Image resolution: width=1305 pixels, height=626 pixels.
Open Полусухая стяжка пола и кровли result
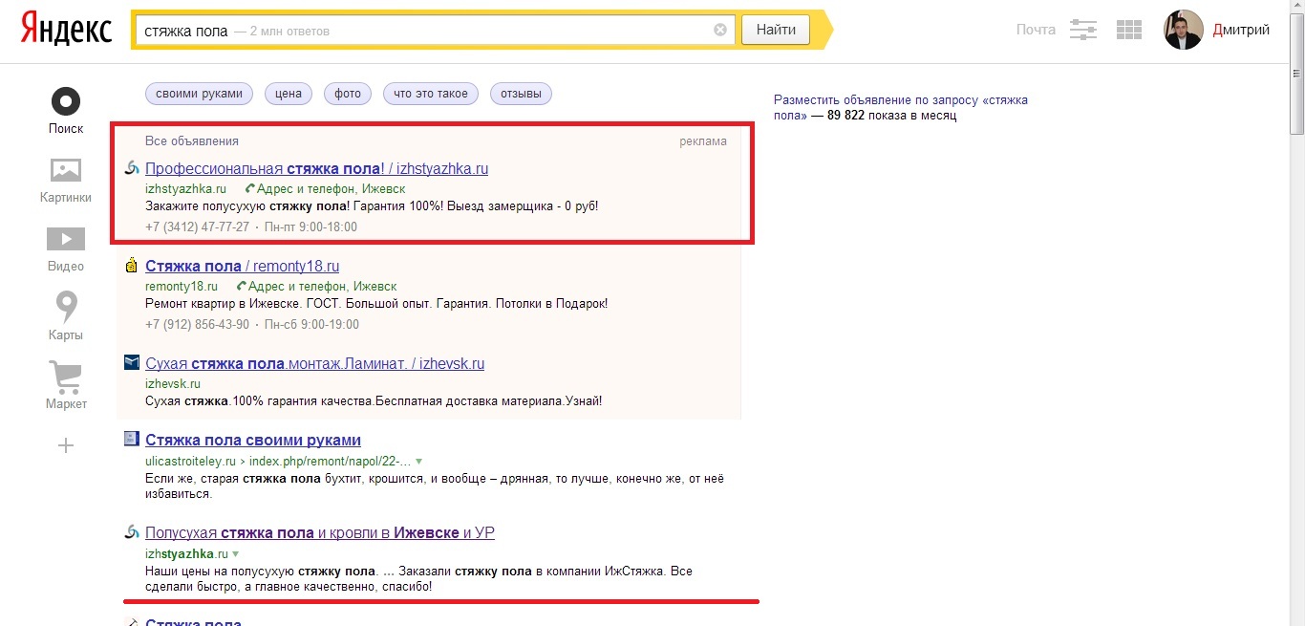[320, 533]
